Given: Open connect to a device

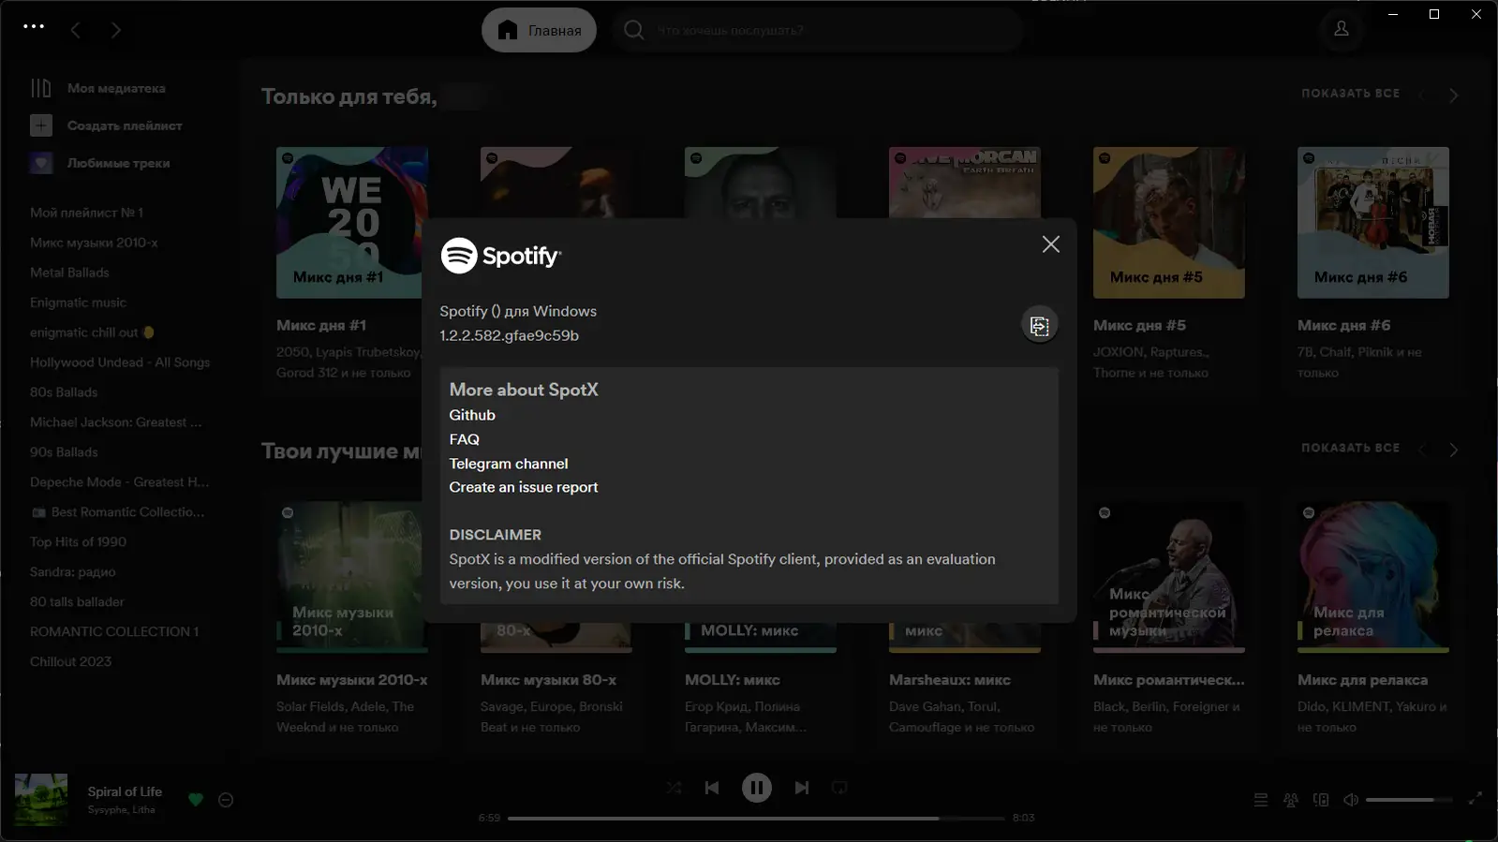Looking at the screenshot, I should [1321, 800].
